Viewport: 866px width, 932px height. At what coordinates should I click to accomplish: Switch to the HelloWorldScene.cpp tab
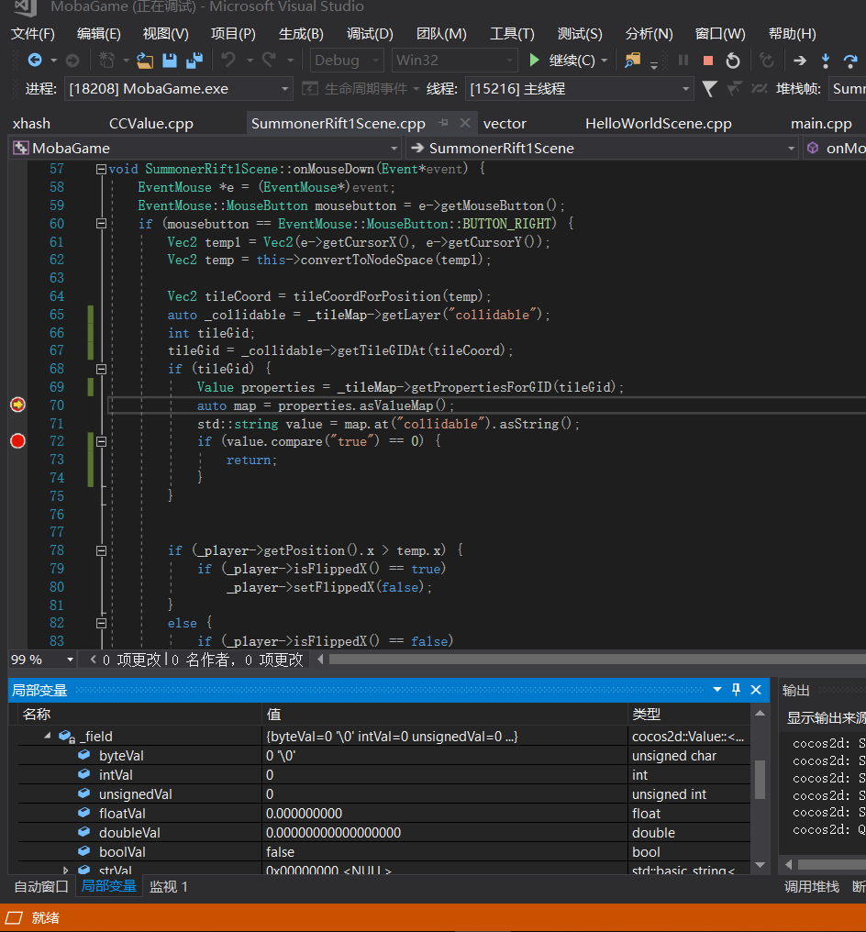click(658, 123)
